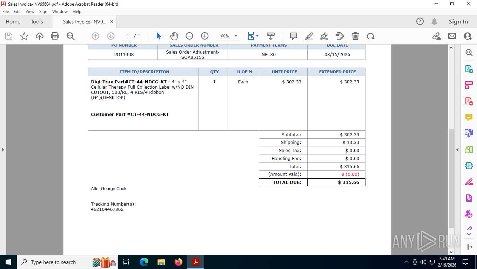The width and height of the screenshot is (477, 269).
Task: Show hidden system tray icons chevron
Action: coord(407,262)
